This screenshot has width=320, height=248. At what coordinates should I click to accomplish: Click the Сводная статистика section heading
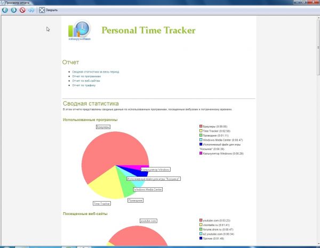91,103
